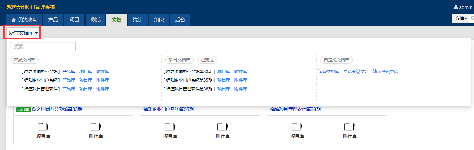Click card title 蝉知企业门户系统第55期

[x=168, y=109]
